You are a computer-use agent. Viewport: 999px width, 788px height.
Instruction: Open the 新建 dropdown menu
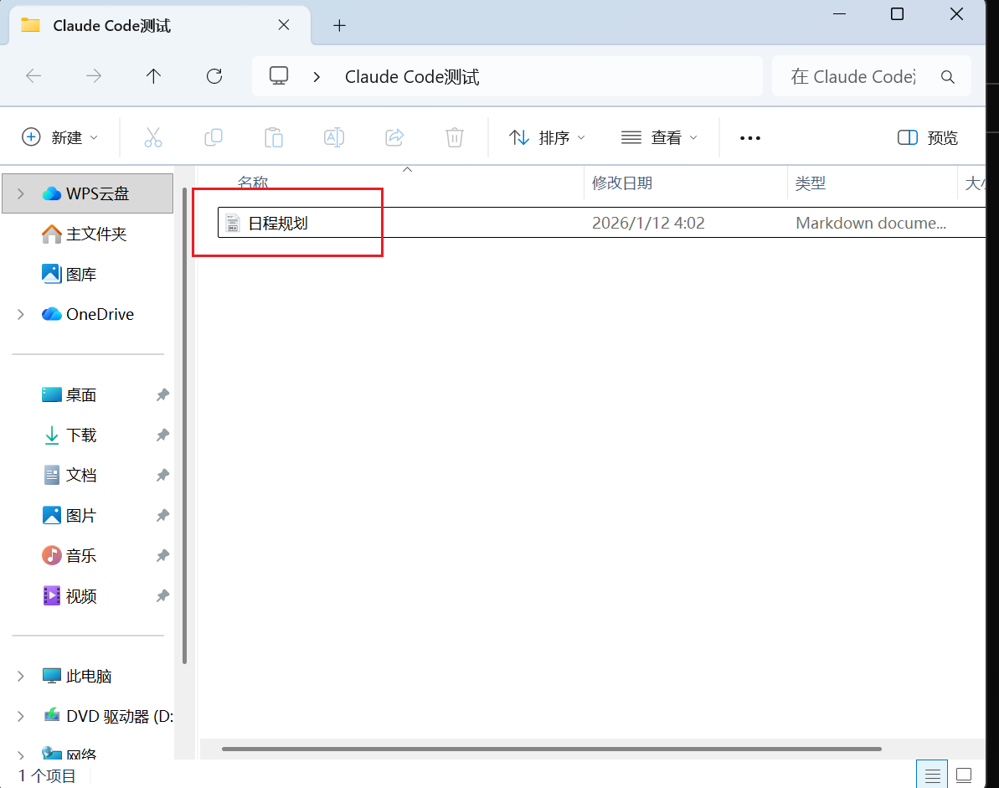[x=59, y=136]
